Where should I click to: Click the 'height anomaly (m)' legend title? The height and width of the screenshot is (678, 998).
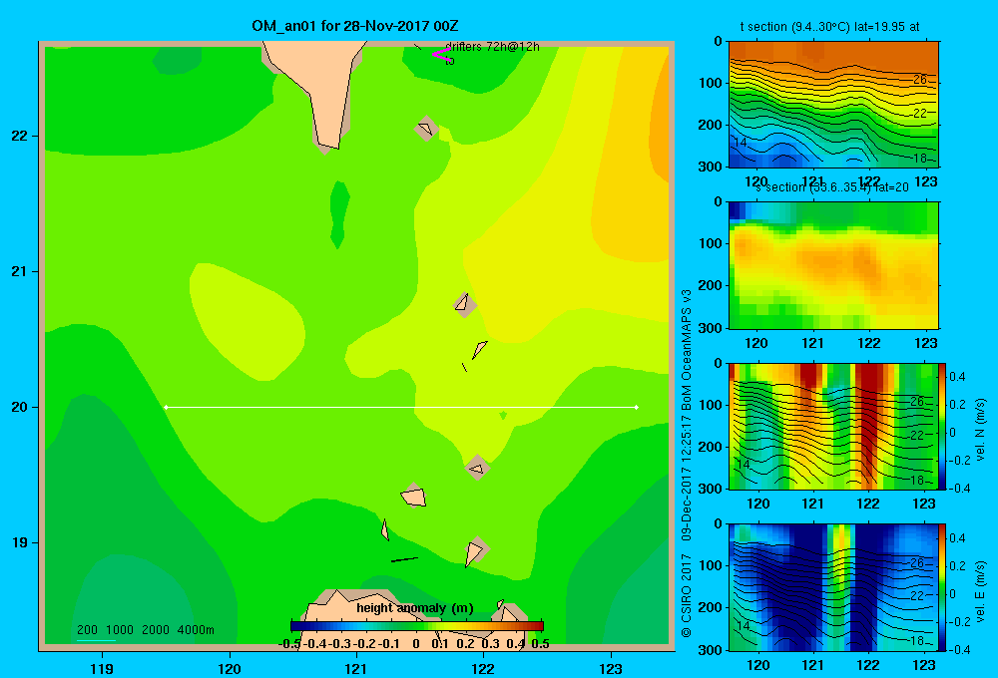(415, 608)
